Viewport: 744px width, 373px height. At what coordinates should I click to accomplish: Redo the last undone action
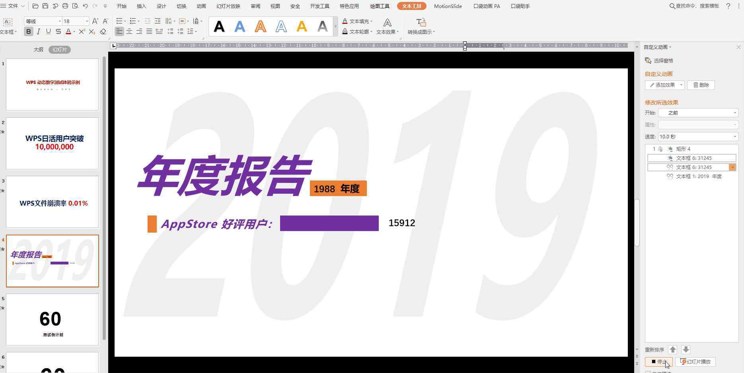95,6
